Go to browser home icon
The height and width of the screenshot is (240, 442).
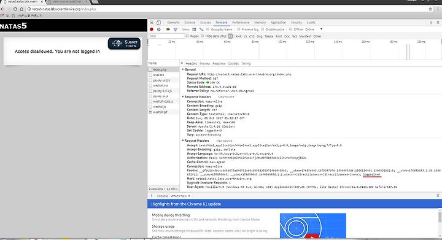[21, 9]
